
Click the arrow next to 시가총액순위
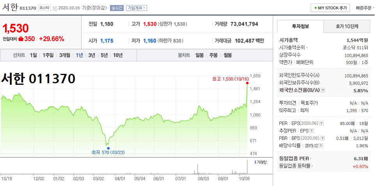[x=307, y=48]
